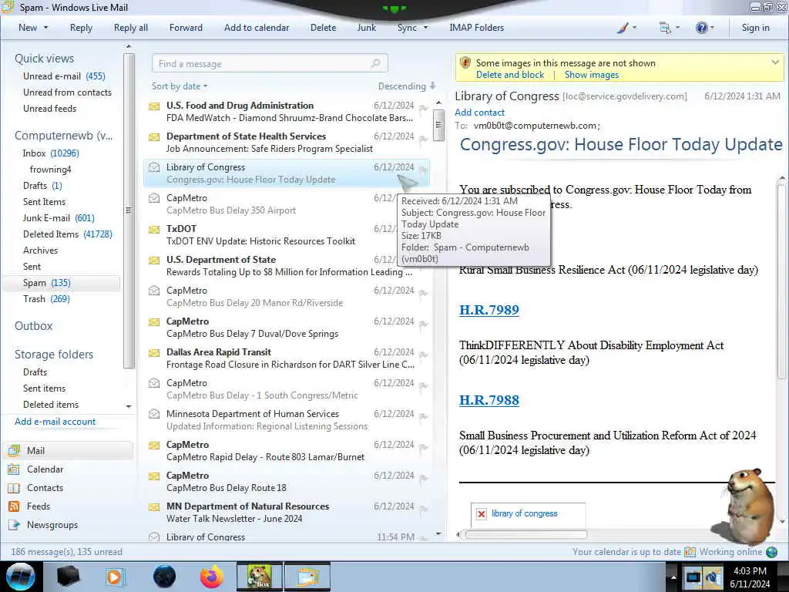Click Forward in the toolbar
This screenshot has width=789, height=592.
pyautogui.click(x=186, y=28)
